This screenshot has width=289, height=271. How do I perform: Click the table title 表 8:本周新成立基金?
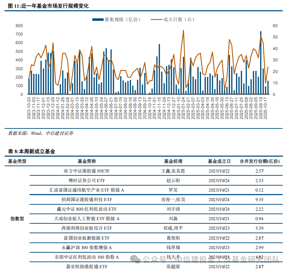31,151
